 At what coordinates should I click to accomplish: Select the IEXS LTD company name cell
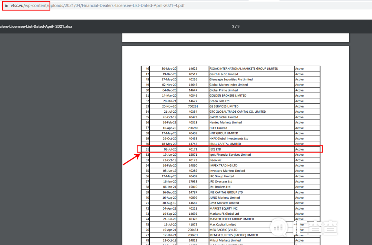(x=252, y=149)
